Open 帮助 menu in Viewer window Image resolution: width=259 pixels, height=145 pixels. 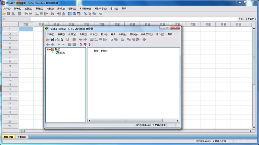pyautogui.click(x=170, y=34)
